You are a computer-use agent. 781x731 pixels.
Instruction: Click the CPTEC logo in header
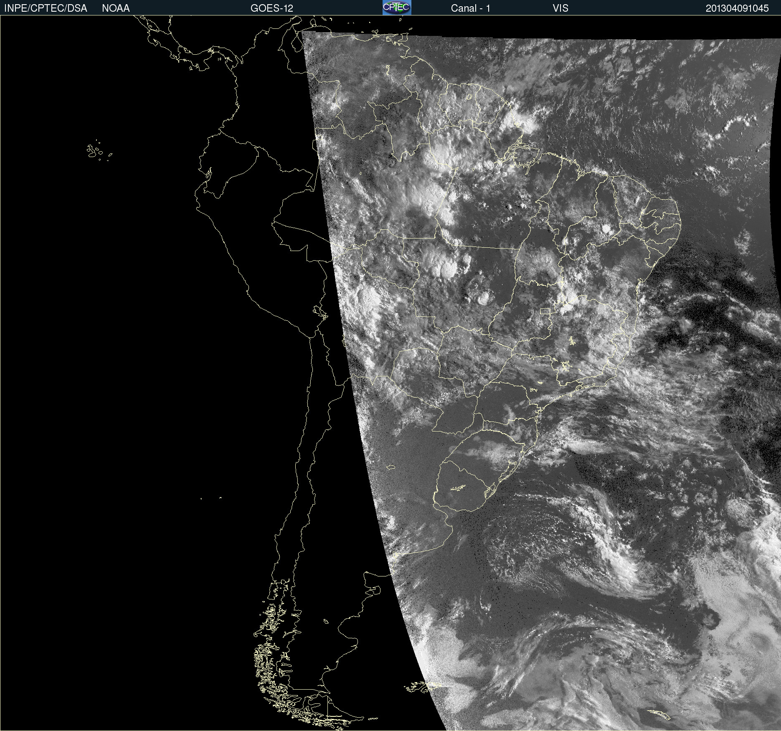click(397, 8)
